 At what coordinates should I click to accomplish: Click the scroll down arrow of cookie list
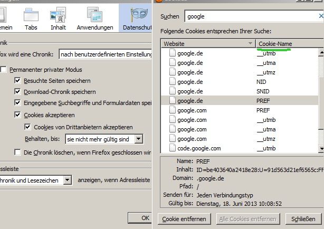pos(321,148)
